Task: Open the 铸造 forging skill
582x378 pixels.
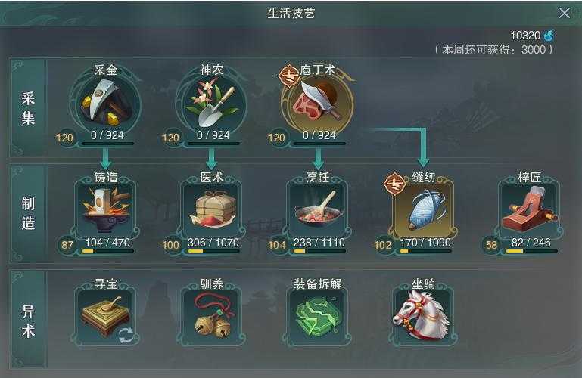Action: [x=105, y=209]
